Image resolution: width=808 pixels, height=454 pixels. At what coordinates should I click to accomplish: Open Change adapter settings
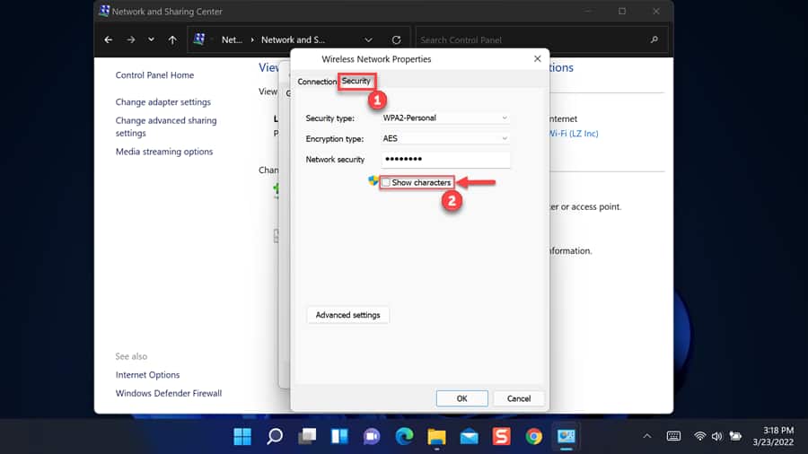pos(162,102)
